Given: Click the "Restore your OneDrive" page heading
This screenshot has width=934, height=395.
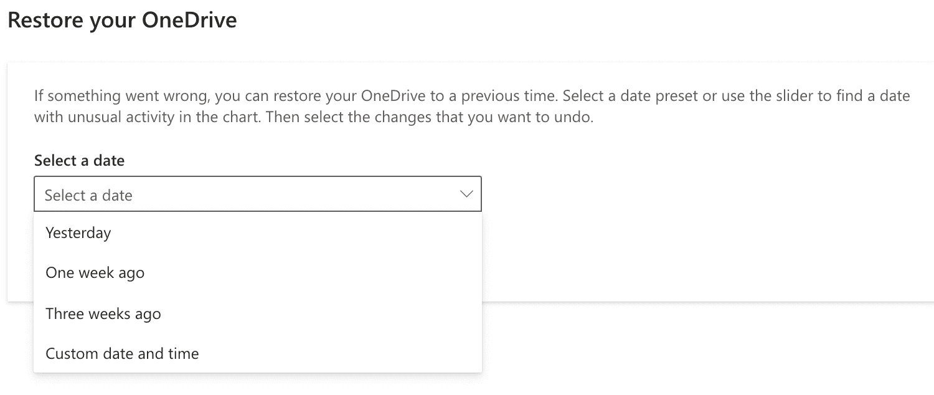Looking at the screenshot, I should coord(122,20).
